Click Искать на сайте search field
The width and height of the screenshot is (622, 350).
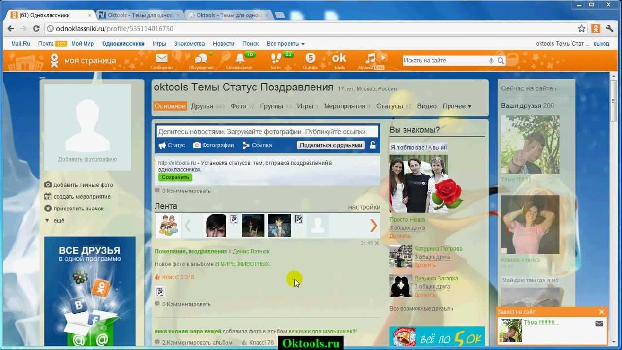(445, 61)
